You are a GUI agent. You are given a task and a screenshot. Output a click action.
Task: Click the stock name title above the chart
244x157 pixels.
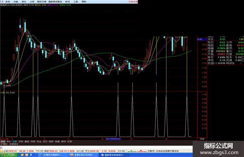[12, 5]
